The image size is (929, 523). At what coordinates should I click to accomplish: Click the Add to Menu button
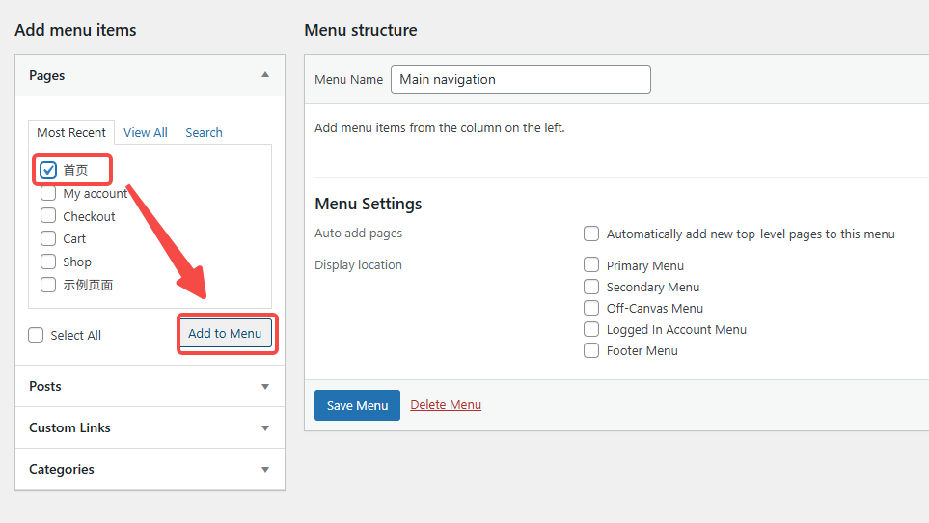click(x=225, y=334)
